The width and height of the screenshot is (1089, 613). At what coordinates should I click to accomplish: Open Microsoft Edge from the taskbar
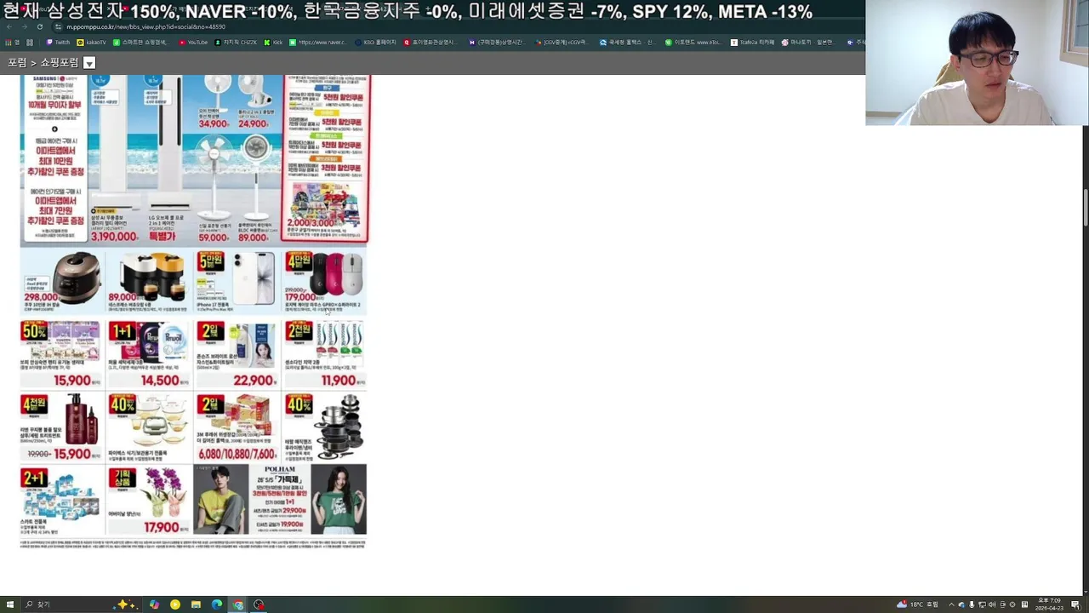pos(217,604)
